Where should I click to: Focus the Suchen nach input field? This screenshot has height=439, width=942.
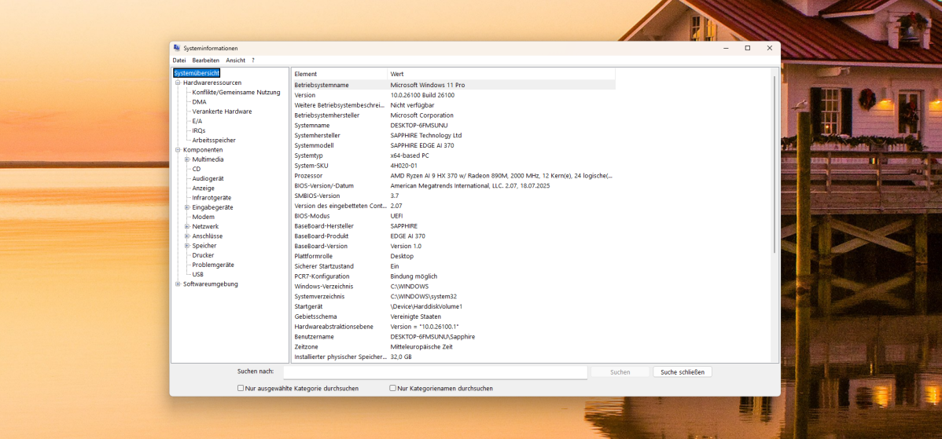pyautogui.click(x=435, y=371)
